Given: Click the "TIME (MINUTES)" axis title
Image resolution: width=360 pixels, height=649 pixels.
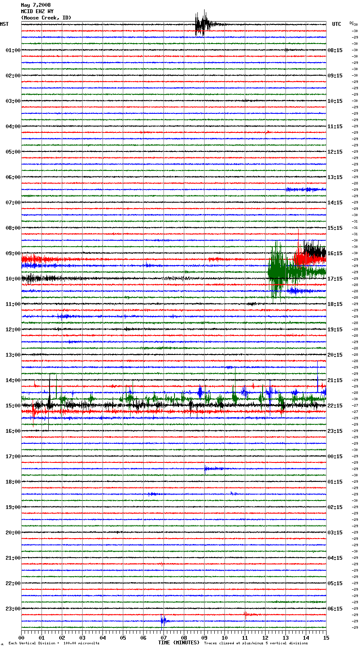Looking at the screenshot, I should 179,643.
